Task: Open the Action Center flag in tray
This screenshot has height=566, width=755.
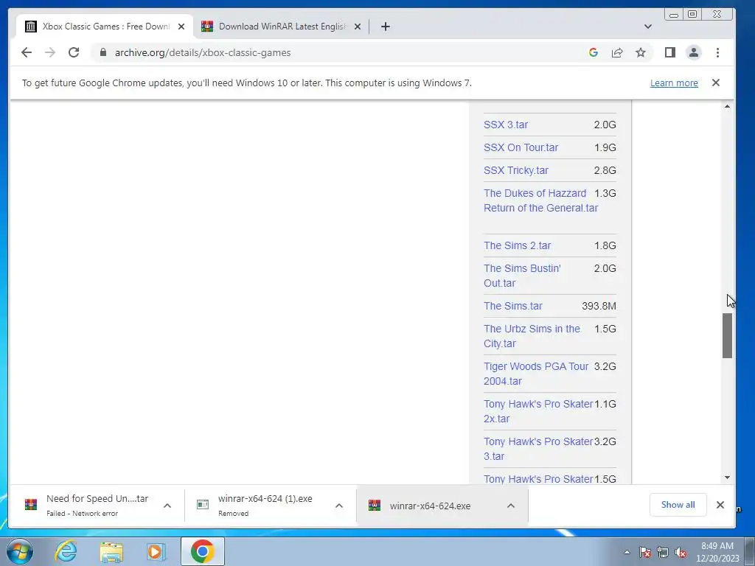Action: (644, 552)
